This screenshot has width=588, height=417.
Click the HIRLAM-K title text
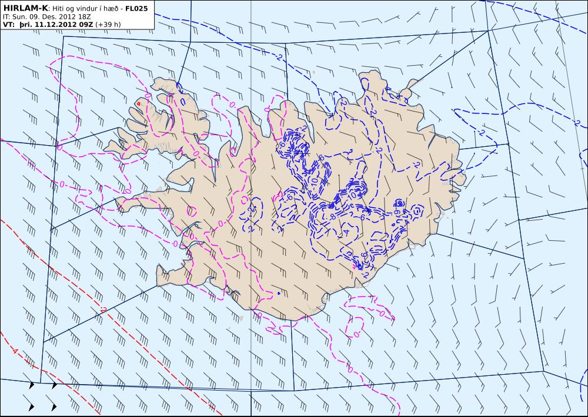coord(26,8)
